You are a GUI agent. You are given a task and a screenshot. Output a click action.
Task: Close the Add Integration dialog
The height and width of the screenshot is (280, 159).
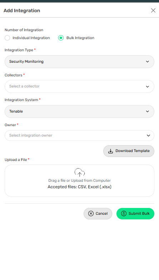point(153,10)
